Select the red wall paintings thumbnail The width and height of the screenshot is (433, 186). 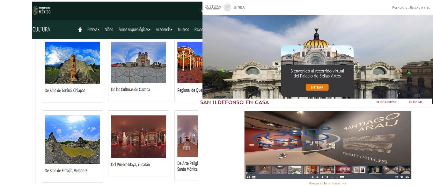343,170
